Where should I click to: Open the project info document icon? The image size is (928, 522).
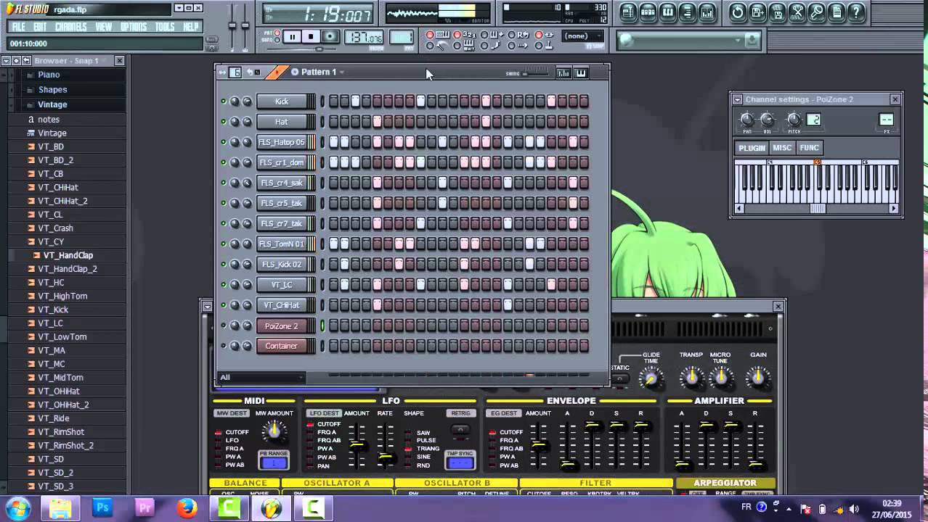coord(837,12)
